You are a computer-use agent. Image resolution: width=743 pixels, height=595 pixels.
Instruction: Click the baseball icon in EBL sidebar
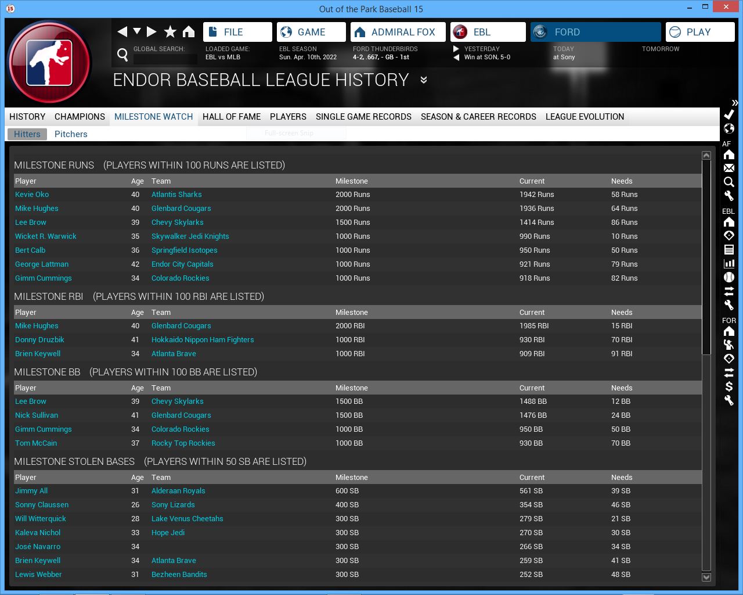click(729, 277)
